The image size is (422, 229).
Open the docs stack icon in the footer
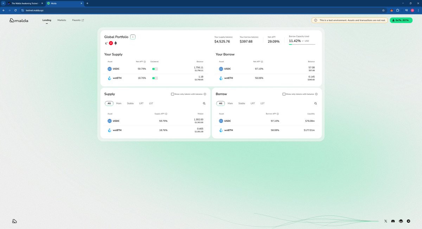tap(401, 221)
